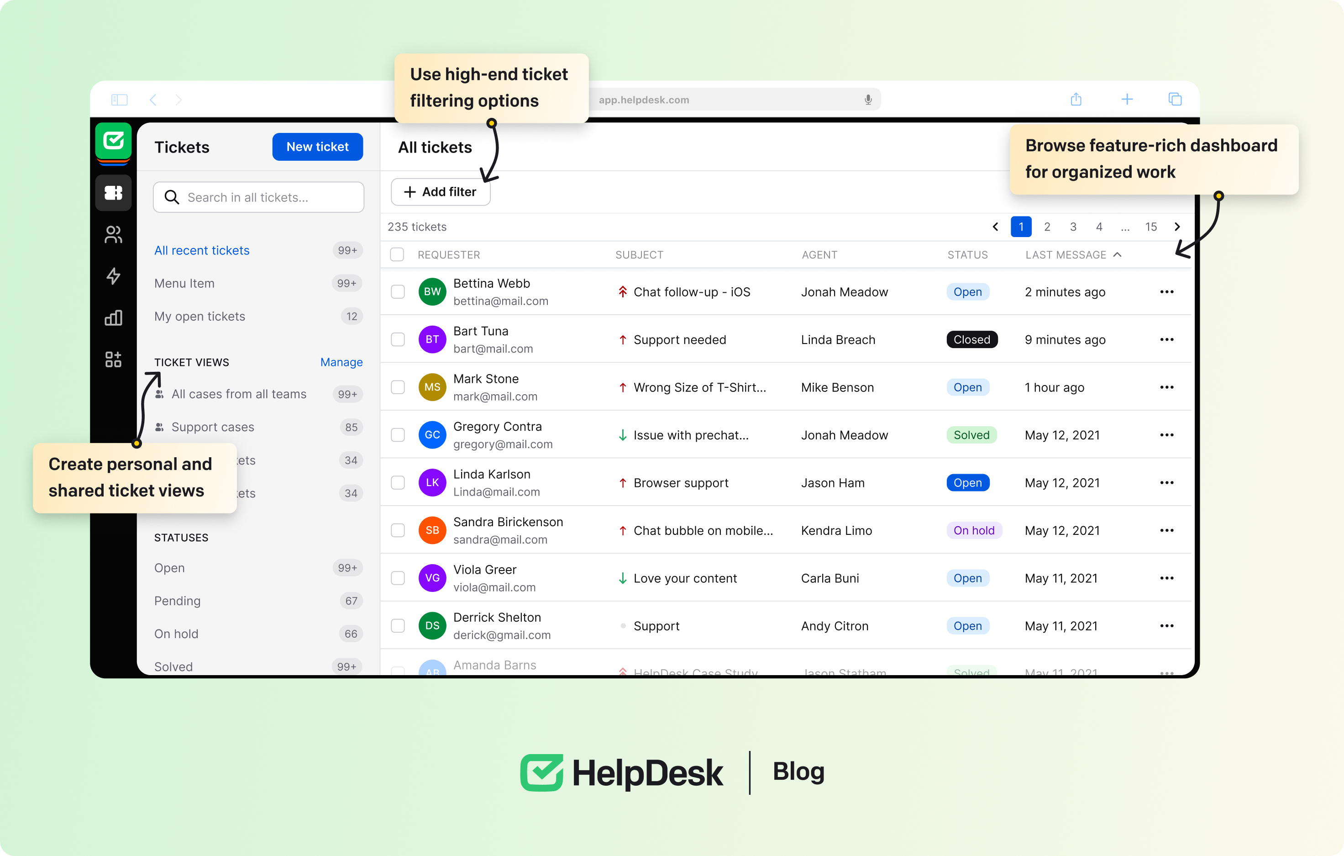Open the Automations lightning bolt icon

click(x=113, y=276)
